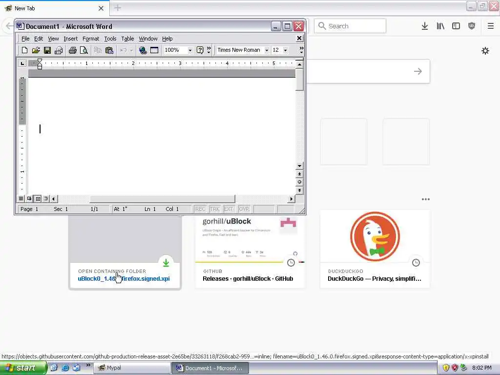This screenshot has width=500, height=375.
Task: Open the Times New Roman font dropdown
Action: [267, 50]
